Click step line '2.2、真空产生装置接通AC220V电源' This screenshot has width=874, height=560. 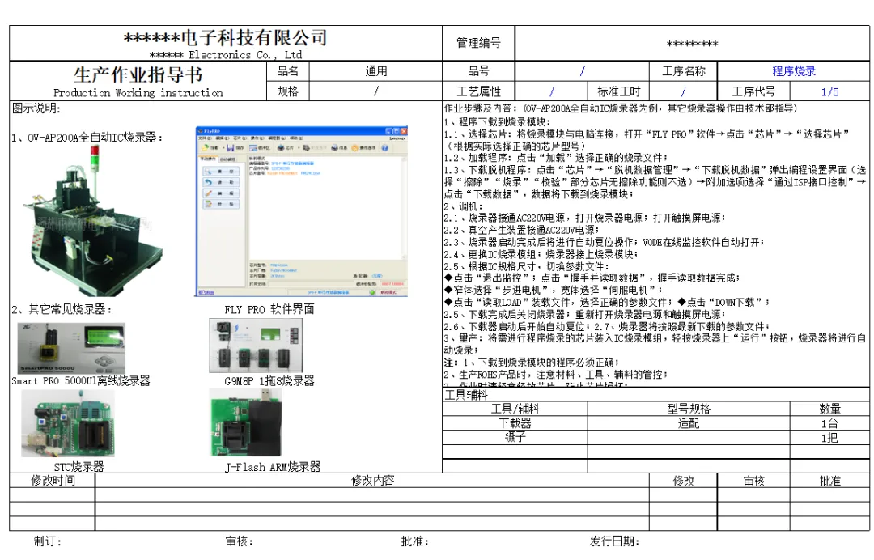(x=522, y=230)
